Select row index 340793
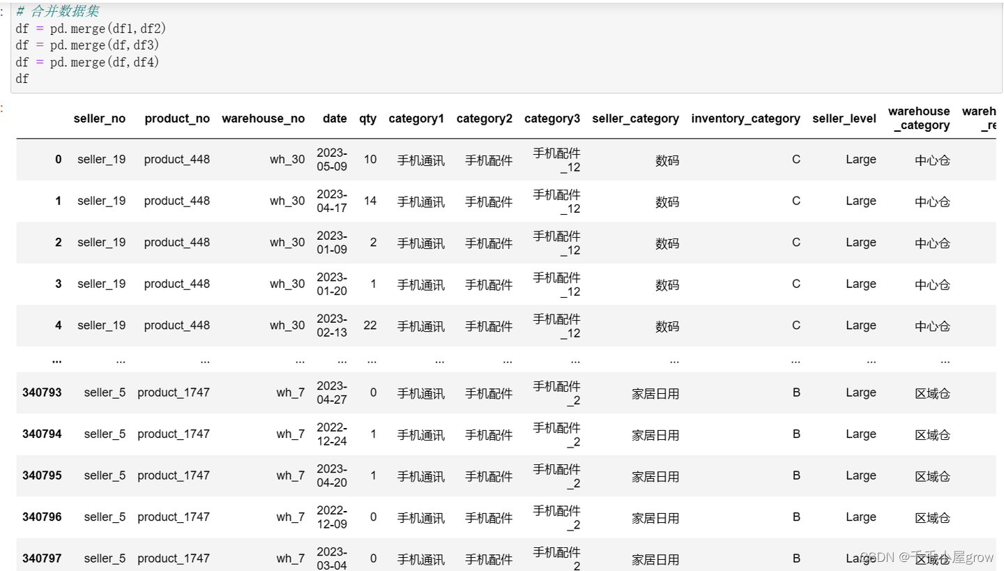The height and width of the screenshot is (571, 1004). point(42,393)
